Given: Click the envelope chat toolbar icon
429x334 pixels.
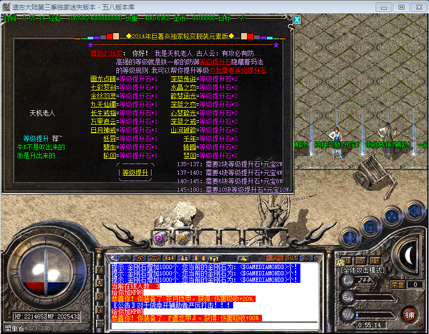Looking at the screenshot, I should pyautogui.click(x=140, y=258).
